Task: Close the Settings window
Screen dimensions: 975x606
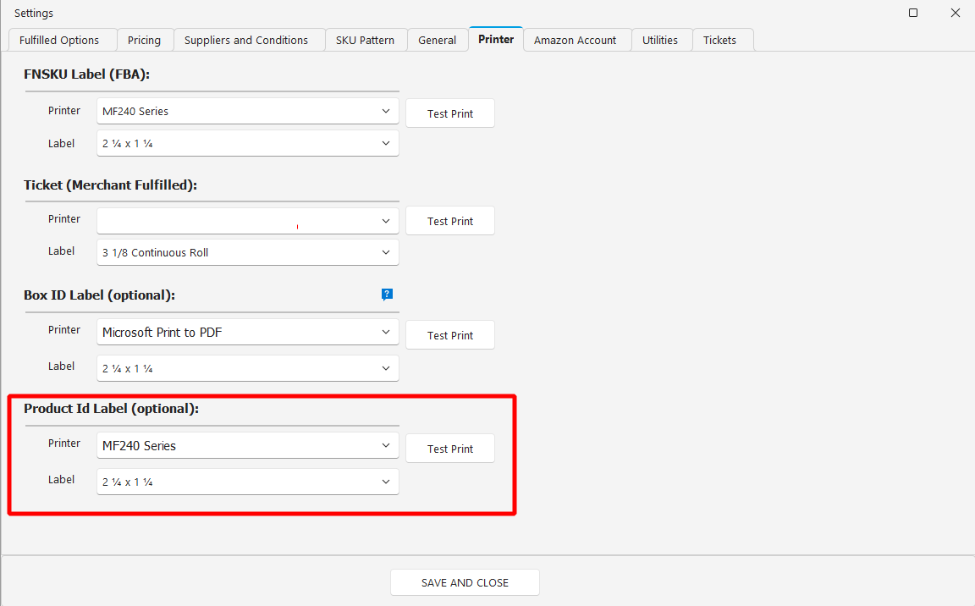Action: click(956, 13)
